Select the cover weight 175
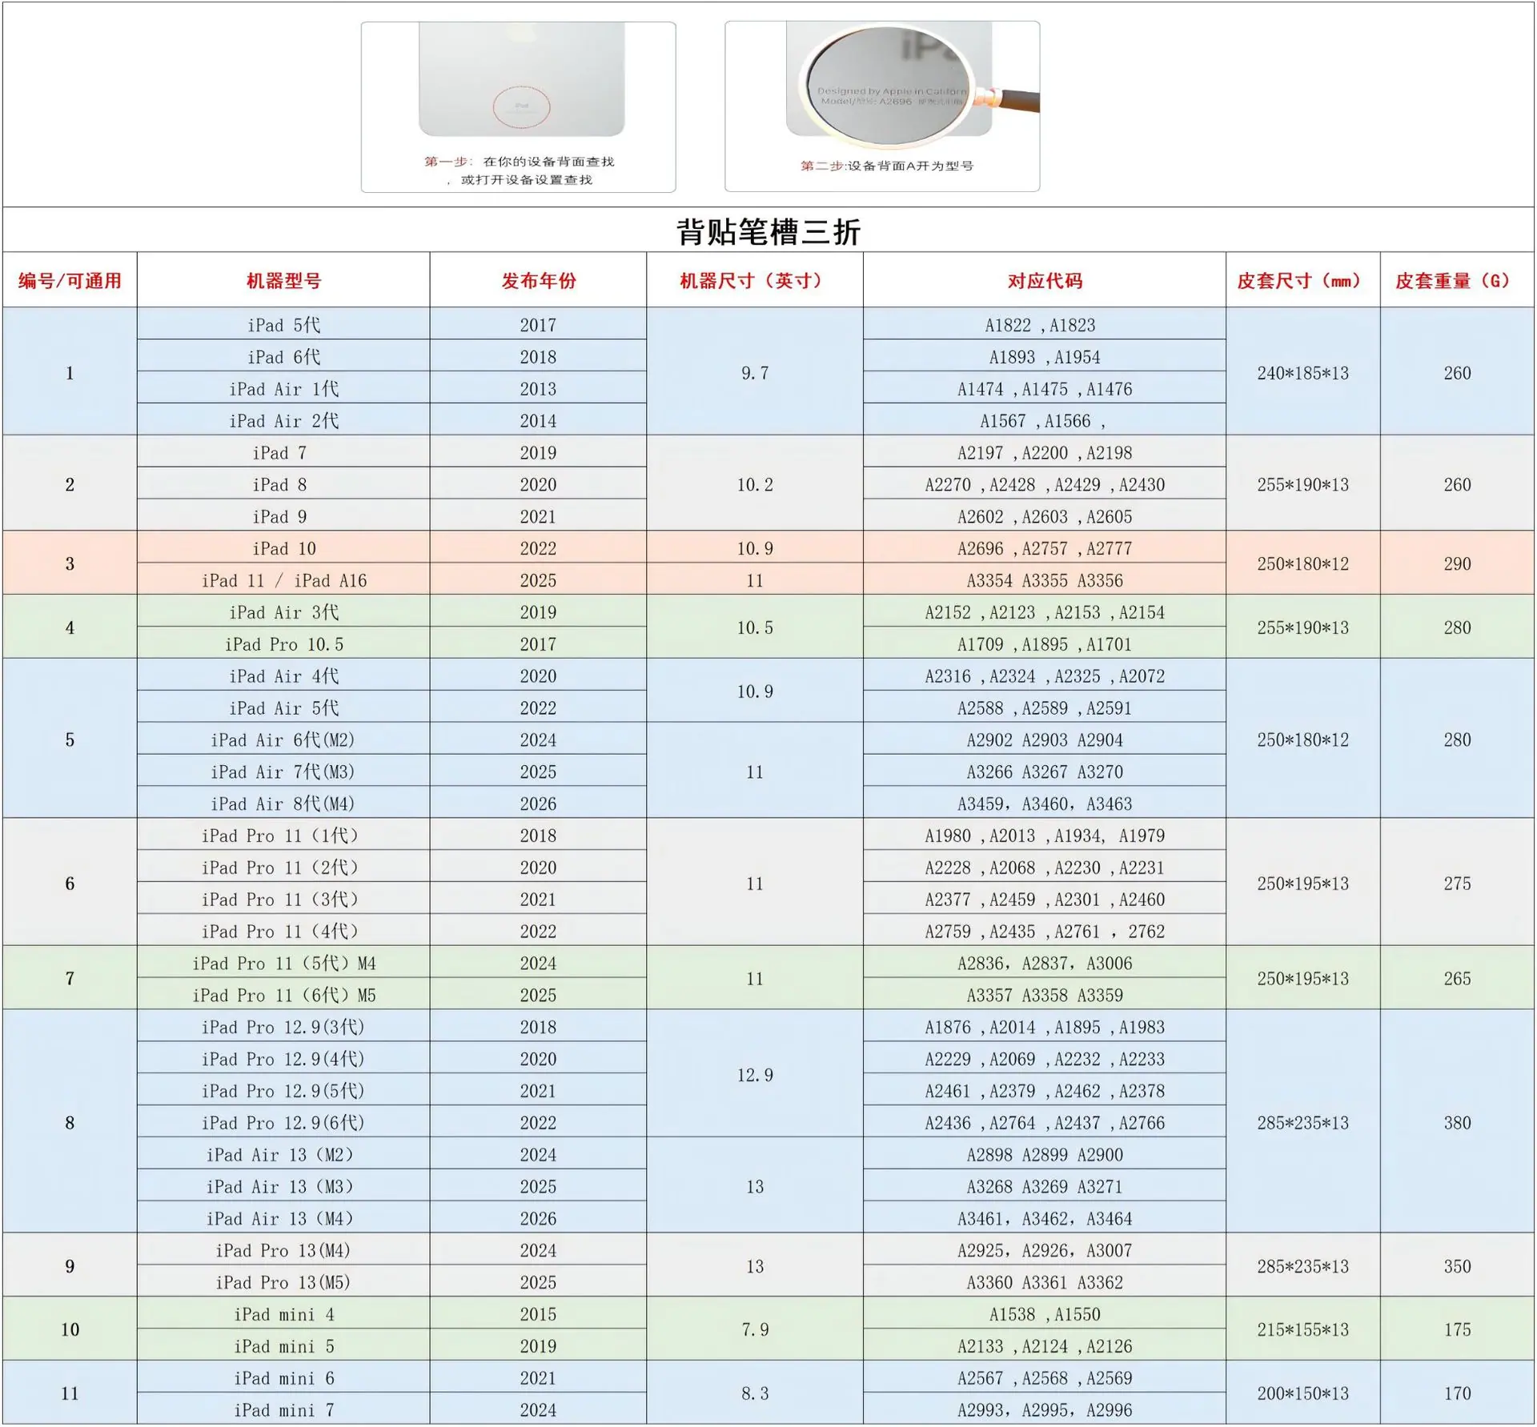Image resolution: width=1537 pixels, height=1427 pixels. (1458, 1329)
